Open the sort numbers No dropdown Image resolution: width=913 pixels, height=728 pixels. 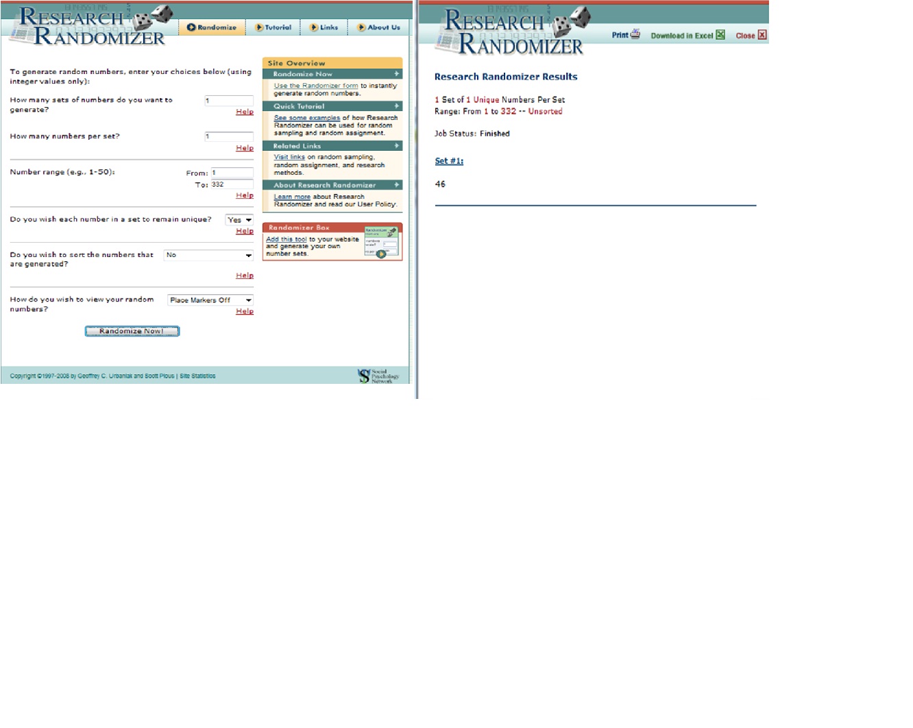(x=208, y=255)
